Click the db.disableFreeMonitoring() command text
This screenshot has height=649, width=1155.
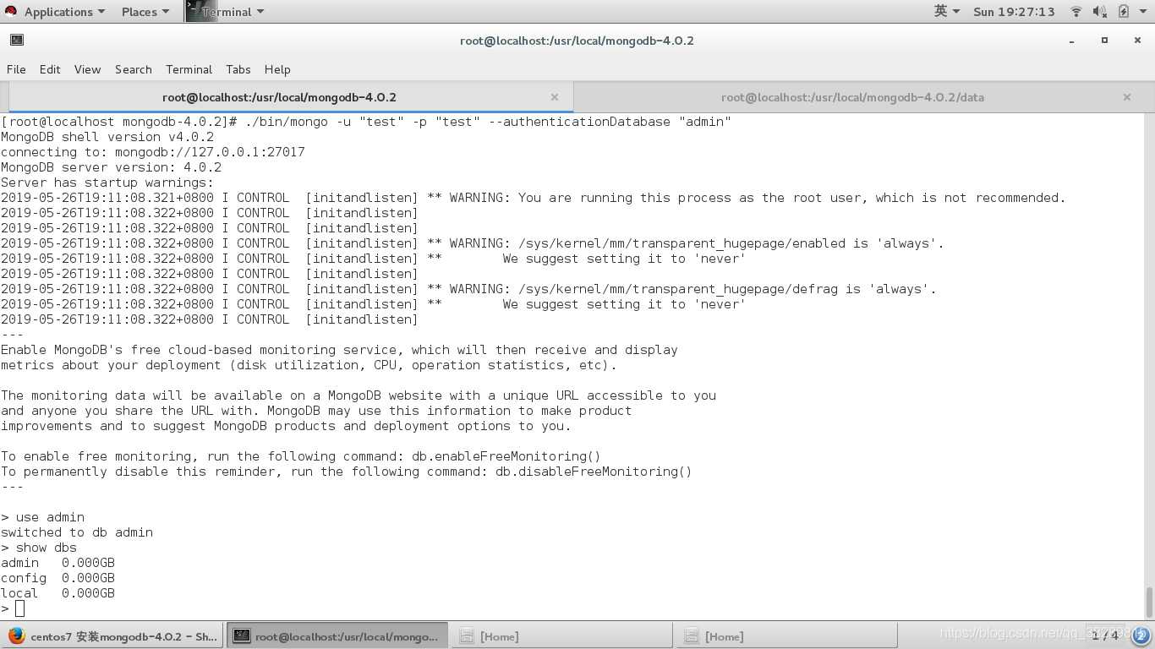pyautogui.click(x=594, y=472)
